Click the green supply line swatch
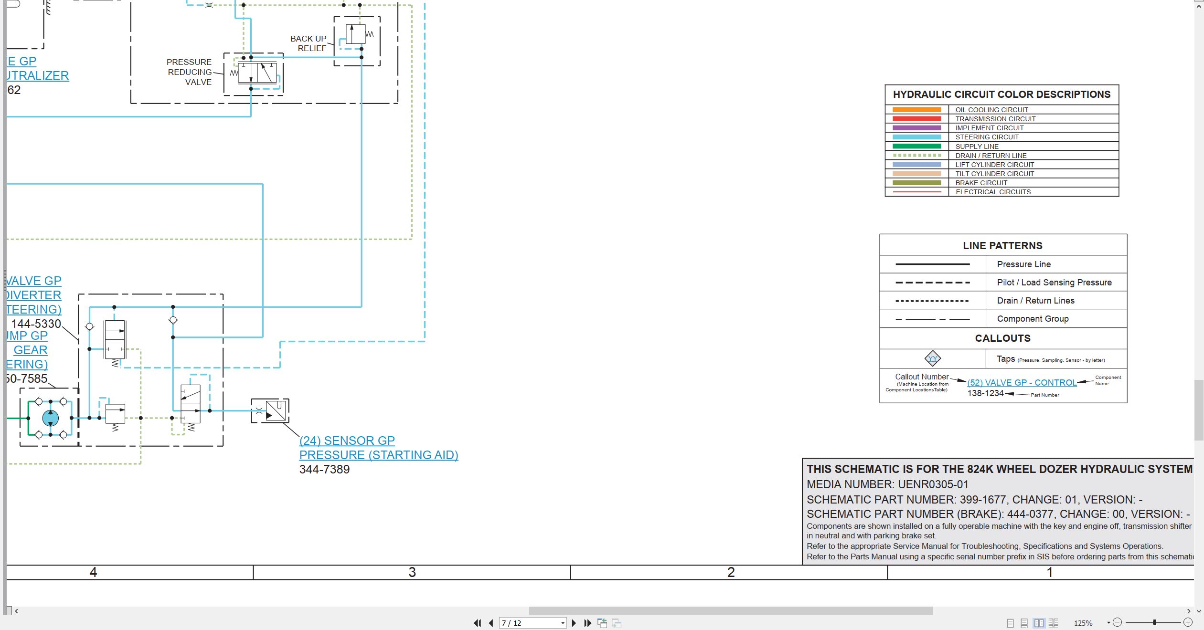Image resolution: width=1204 pixels, height=630 pixels. pyautogui.click(x=916, y=146)
